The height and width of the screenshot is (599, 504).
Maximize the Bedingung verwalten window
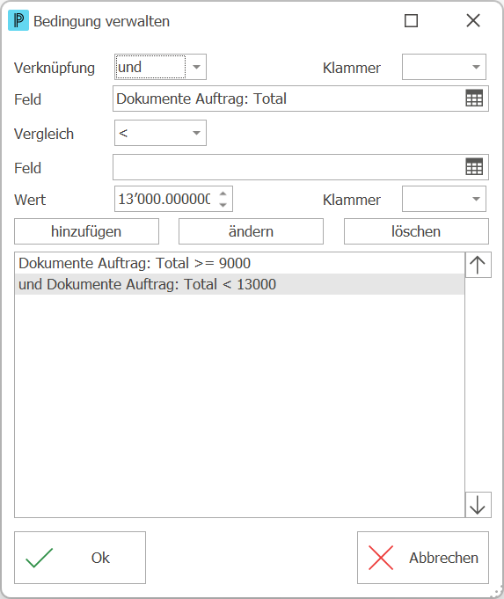[411, 20]
